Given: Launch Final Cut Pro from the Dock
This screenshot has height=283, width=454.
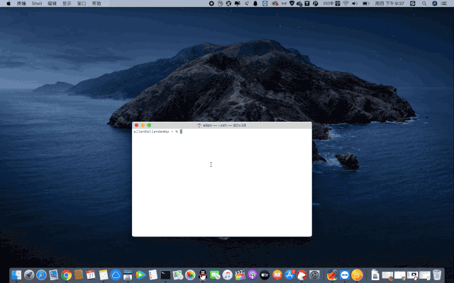Looking at the screenshot, I should 240,275.
